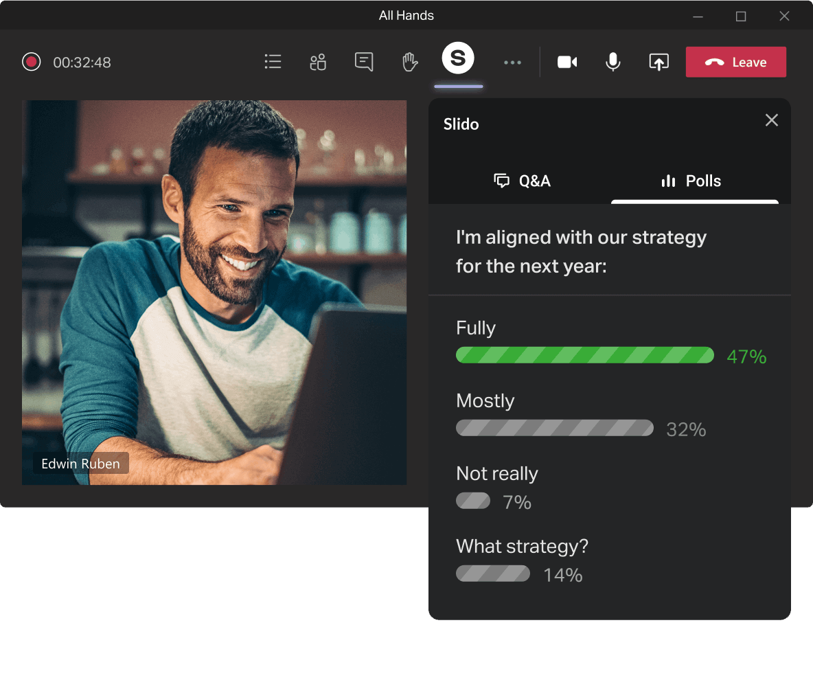Select the meeting agenda list icon
The height and width of the screenshot is (682, 813).
coord(273,62)
